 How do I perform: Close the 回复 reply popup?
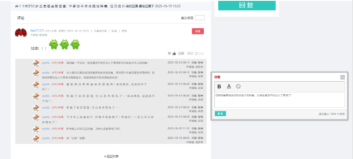(342, 77)
